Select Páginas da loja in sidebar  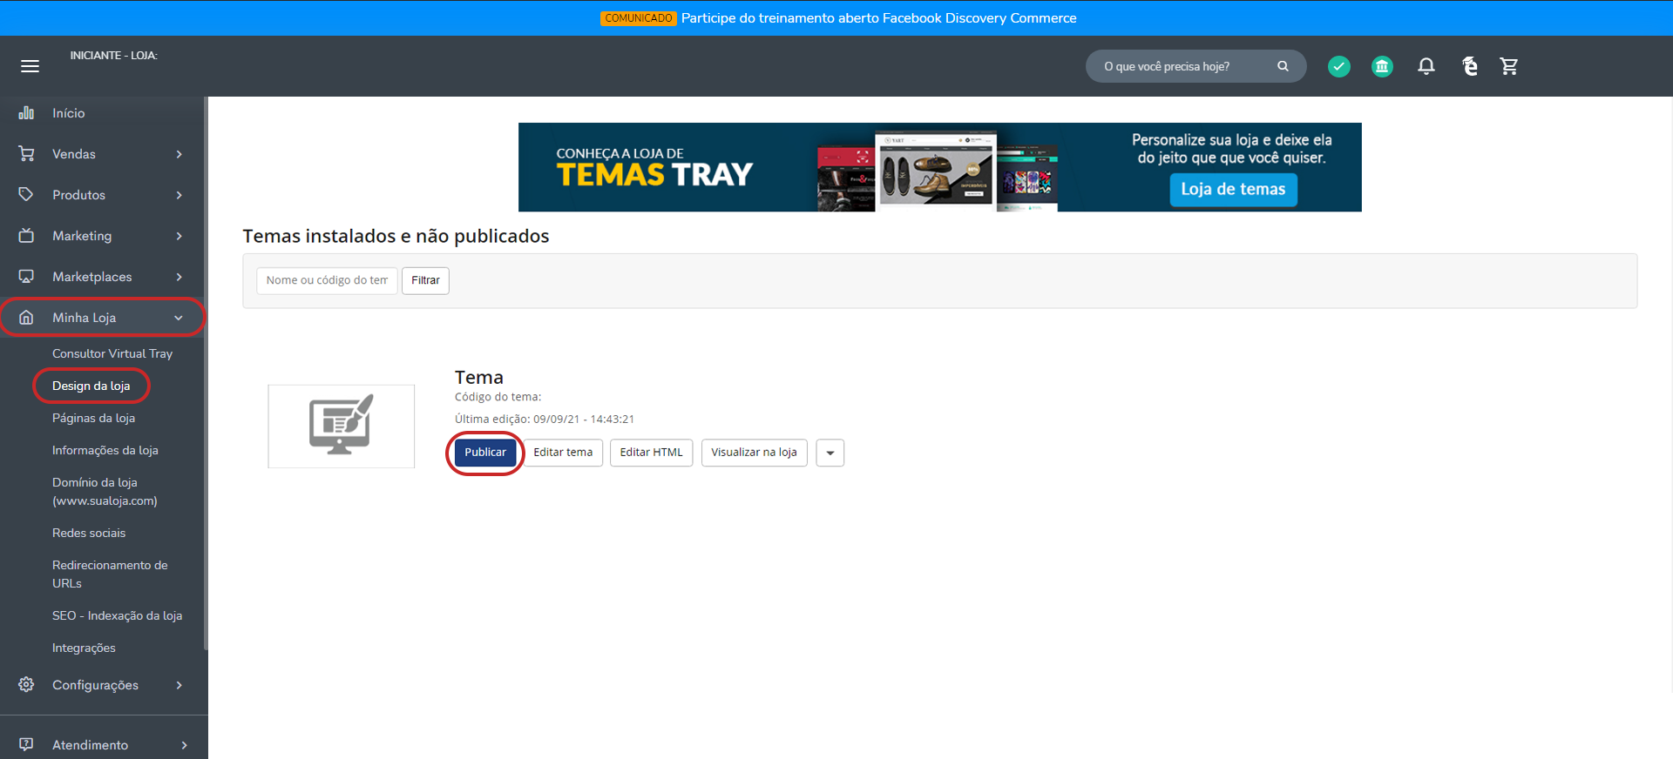(x=93, y=418)
